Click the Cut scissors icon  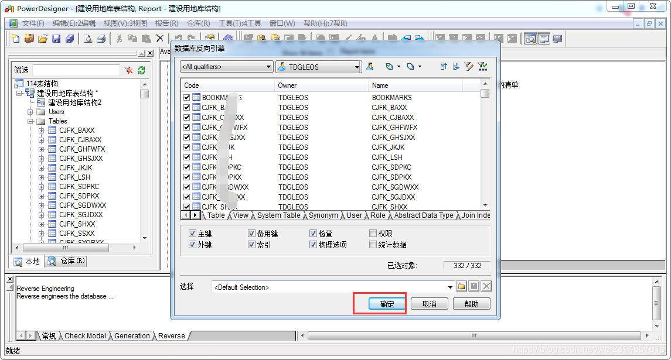tap(119, 39)
